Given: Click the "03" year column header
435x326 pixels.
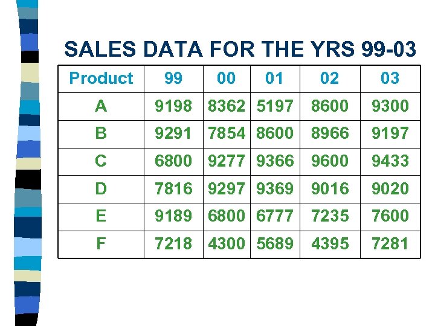Looking at the screenshot, I should (390, 78).
